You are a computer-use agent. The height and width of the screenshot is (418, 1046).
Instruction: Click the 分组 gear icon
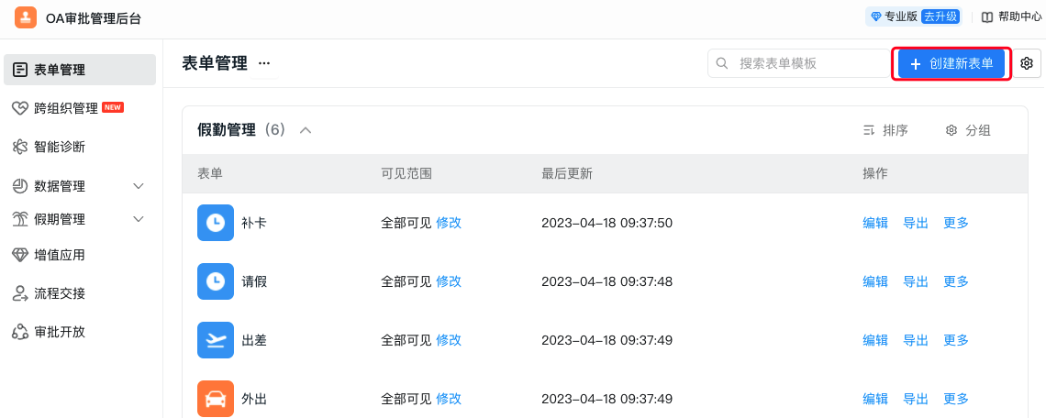[x=951, y=131]
